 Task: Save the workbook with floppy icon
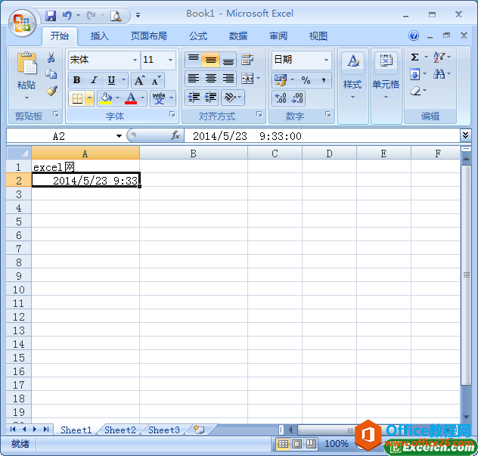[51, 15]
